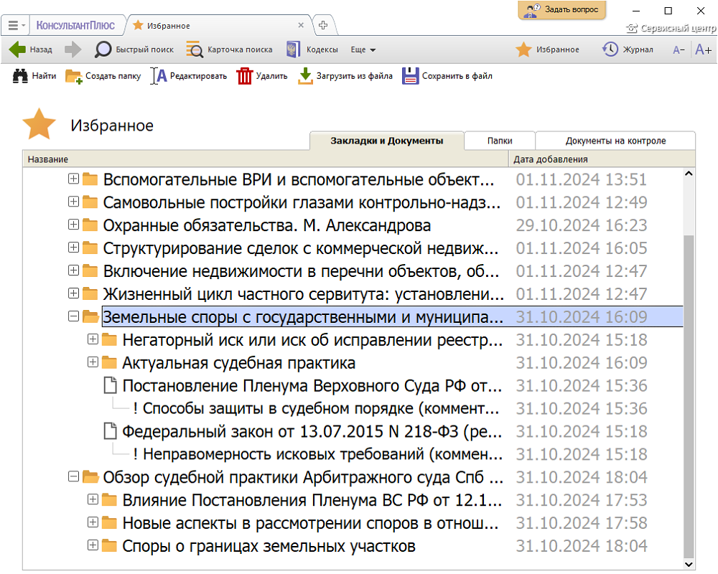Click the binoculars Найти icon

tap(20, 76)
